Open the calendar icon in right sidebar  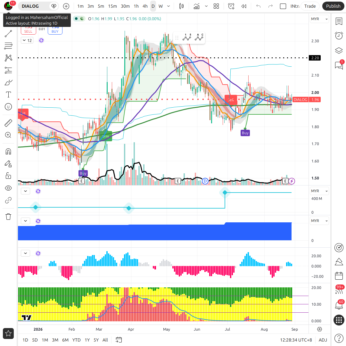pos(339,276)
